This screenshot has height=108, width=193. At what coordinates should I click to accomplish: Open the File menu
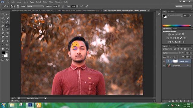click(x=8, y=2)
